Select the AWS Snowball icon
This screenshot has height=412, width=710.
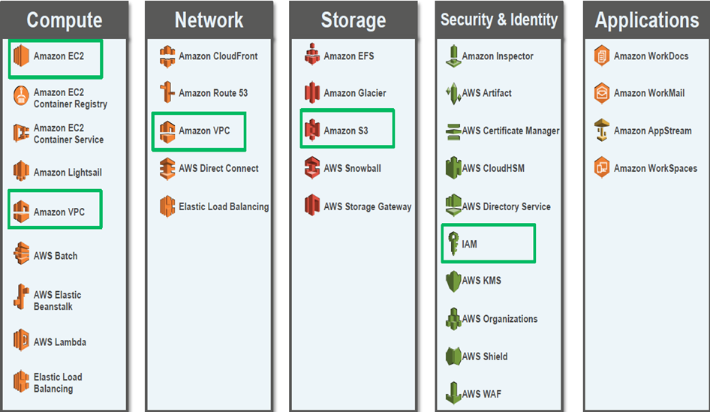coord(312,168)
